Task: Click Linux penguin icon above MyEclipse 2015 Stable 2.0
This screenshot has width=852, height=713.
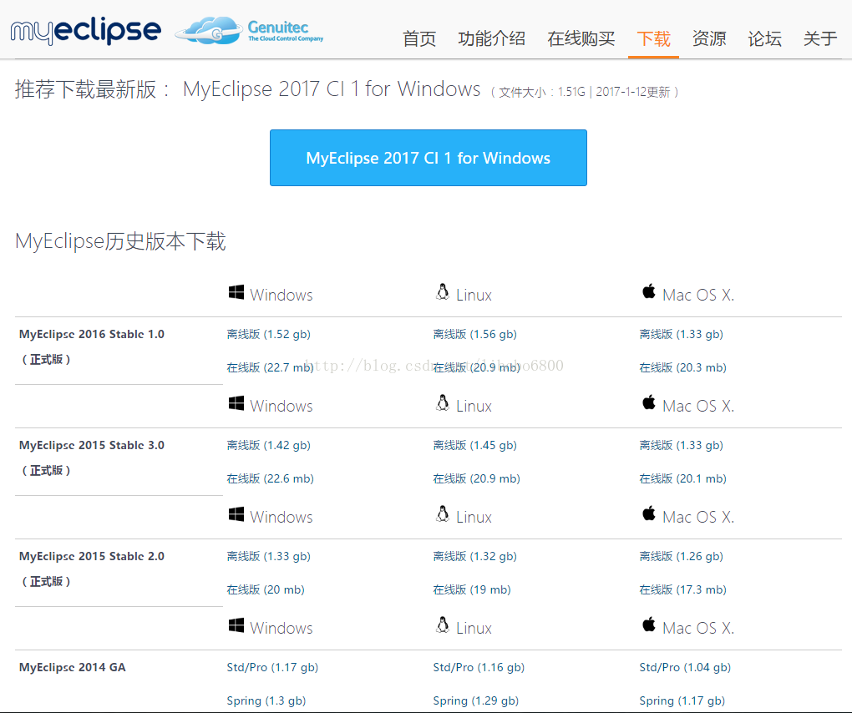Action: pyautogui.click(x=443, y=514)
